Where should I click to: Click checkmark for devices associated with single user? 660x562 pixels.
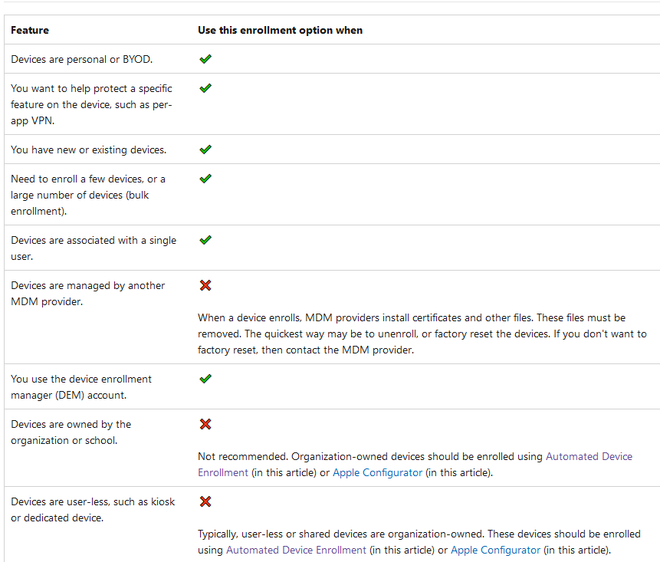point(205,240)
